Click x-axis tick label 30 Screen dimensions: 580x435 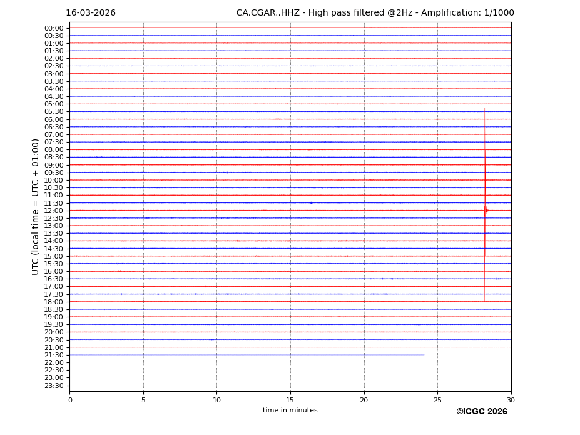511,400
